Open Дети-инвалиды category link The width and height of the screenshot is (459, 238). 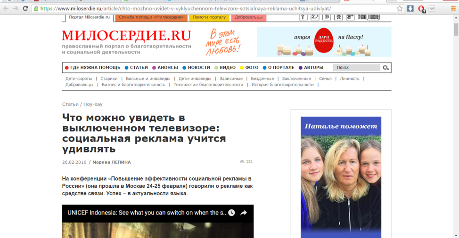coord(195,79)
